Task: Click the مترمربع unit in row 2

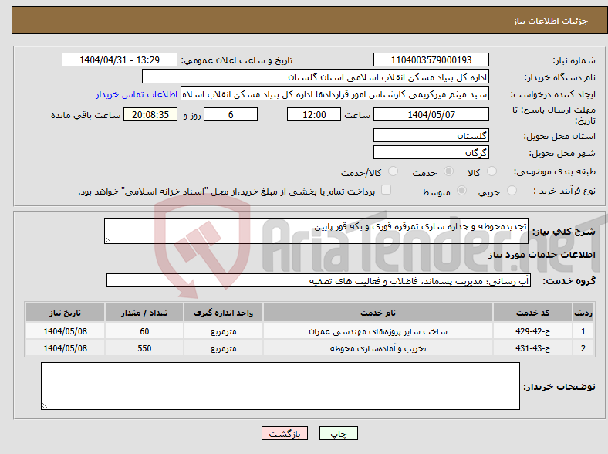Action: [x=223, y=348]
